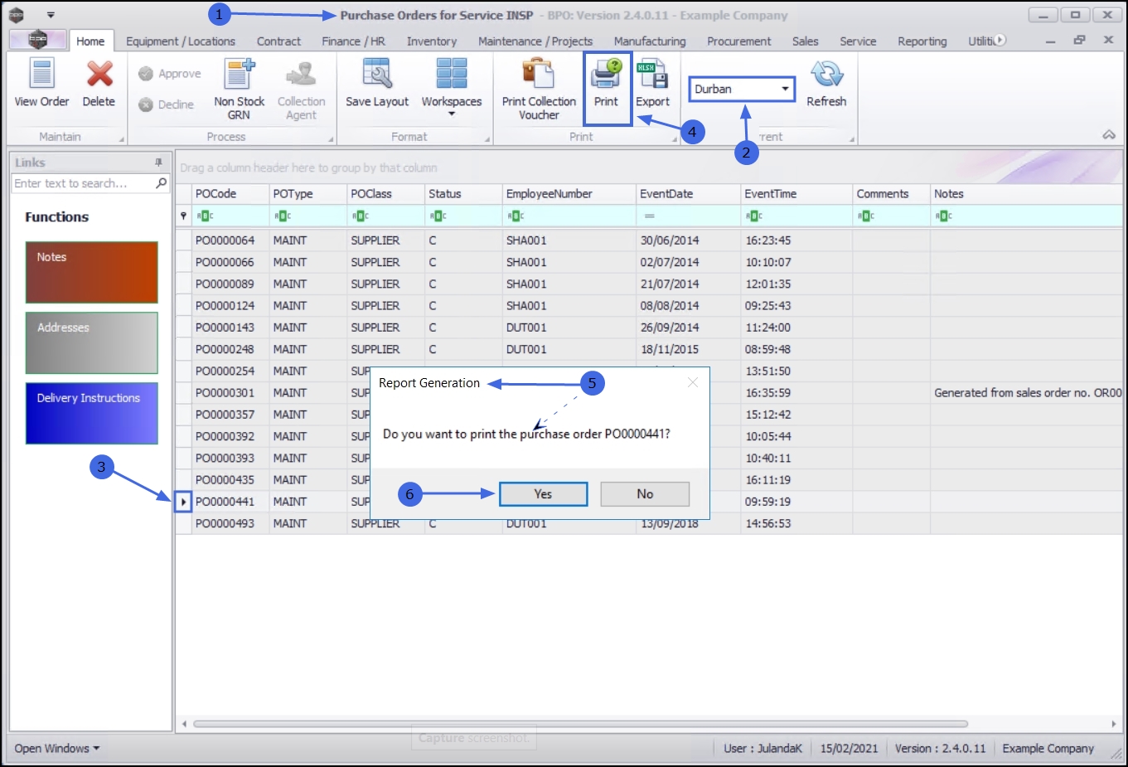Select the PO0000493 row
Screen dimensions: 1128x767
click(650, 523)
